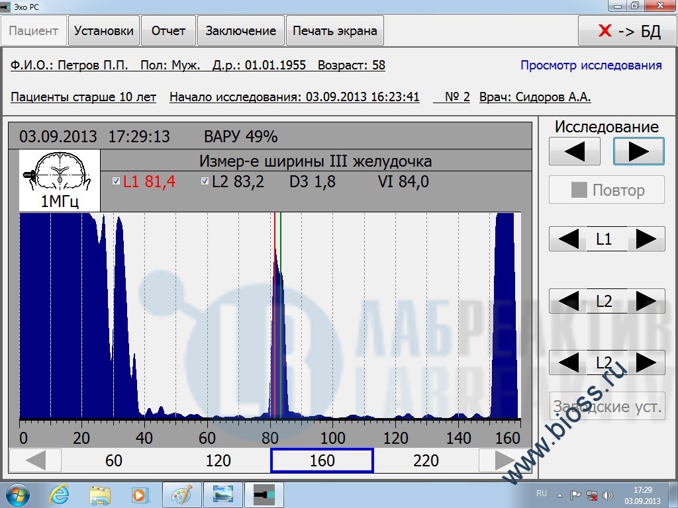Select the 60 depth range
The height and width of the screenshot is (508, 678).
pyautogui.click(x=114, y=460)
